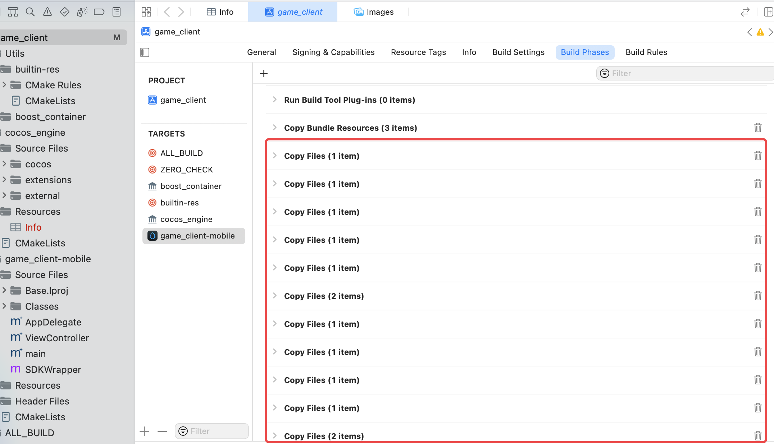Open the Signing & Capabilities tab
This screenshot has height=444, width=774.
333,52
